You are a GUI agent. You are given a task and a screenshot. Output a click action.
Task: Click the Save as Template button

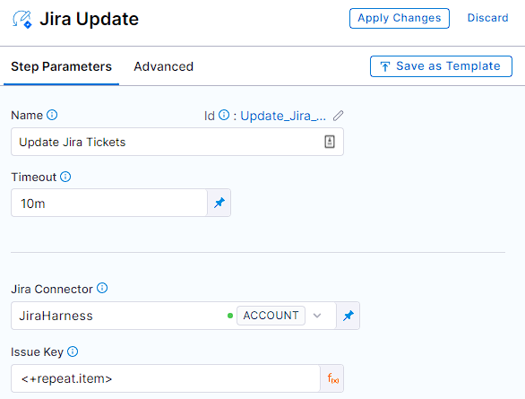pos(441,66)
